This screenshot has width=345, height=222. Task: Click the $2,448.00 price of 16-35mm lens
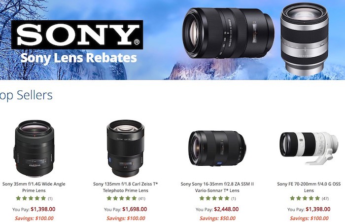(226, 209)
